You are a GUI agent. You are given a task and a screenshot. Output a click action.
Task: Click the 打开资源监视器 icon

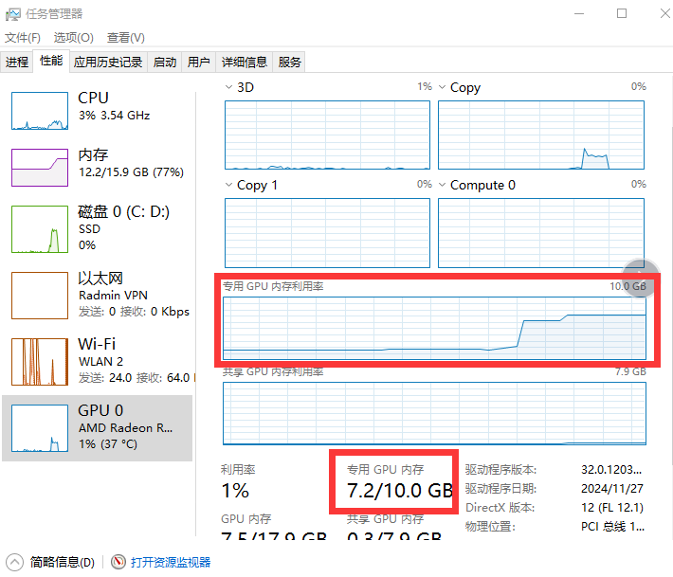118,562
